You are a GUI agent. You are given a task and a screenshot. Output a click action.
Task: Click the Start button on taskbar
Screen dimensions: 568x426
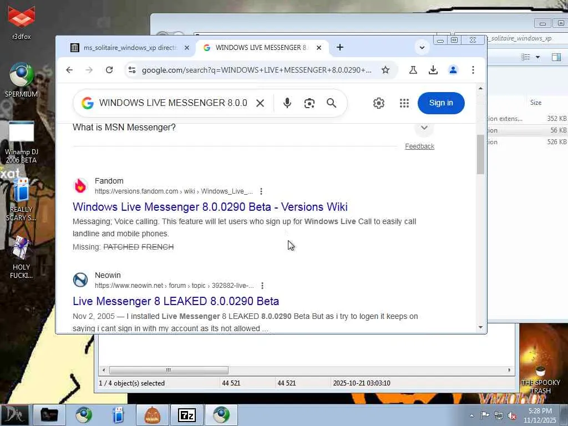[14, 415]
